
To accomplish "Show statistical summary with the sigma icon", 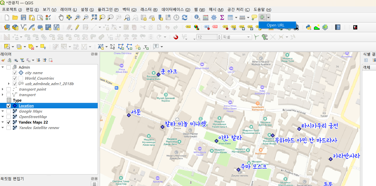I will click(x=222, y=17).
